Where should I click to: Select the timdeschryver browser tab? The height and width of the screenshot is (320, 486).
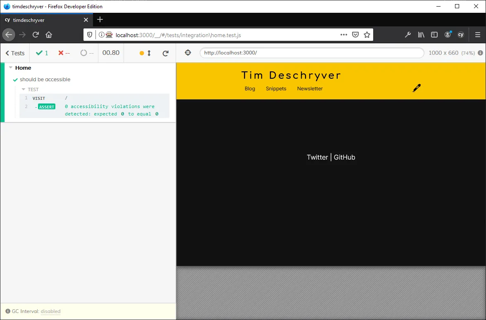(x=46, y=20)
